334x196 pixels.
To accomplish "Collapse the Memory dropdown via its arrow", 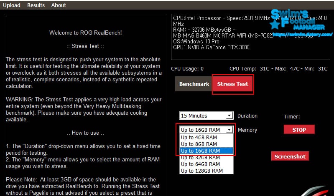I will (x=229, y=130).
